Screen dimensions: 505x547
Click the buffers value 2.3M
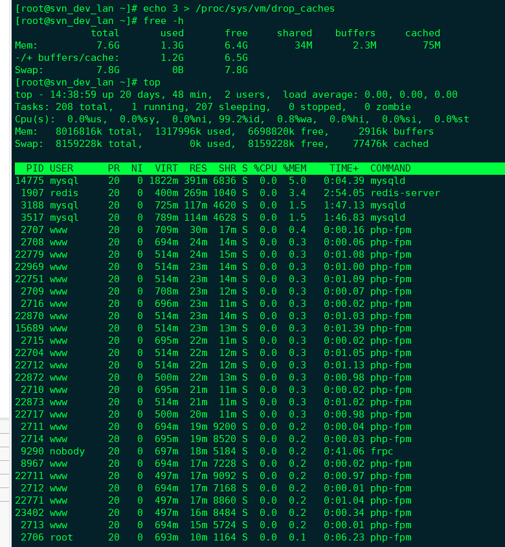point(365,45)
